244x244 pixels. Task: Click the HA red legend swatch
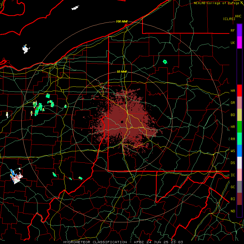click(x=239, y=91)
